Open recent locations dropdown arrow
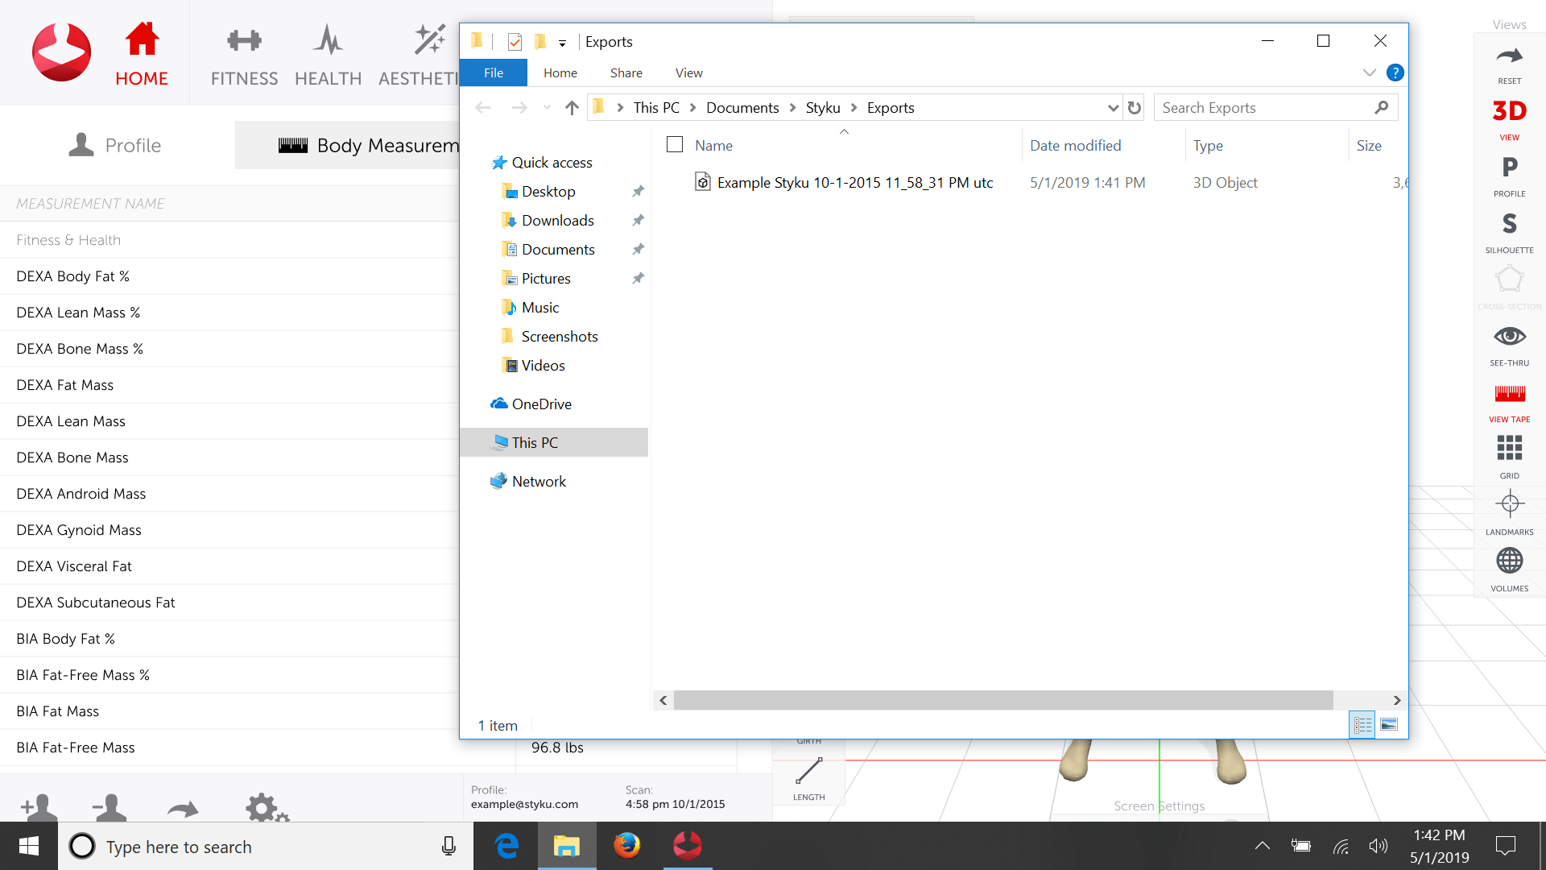 coord(547,108)
